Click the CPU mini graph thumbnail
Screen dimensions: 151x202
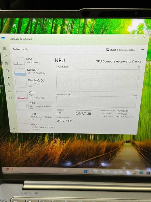coord(19,61)
